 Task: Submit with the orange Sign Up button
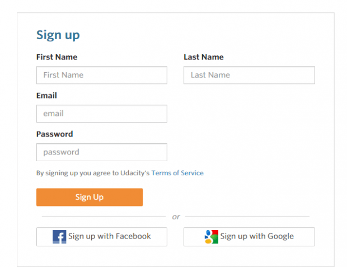coord(90,197)
